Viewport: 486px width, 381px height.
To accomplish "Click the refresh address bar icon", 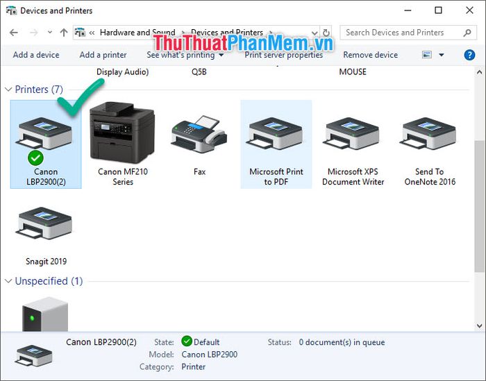I will coord(326,33).
